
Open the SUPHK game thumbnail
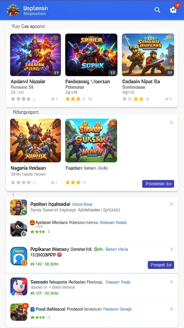[91, 55]
